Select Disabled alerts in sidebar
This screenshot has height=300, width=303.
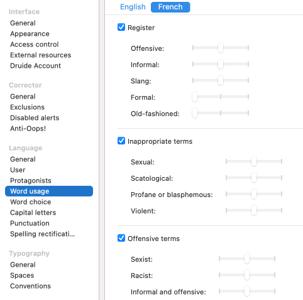pos(35,118)
